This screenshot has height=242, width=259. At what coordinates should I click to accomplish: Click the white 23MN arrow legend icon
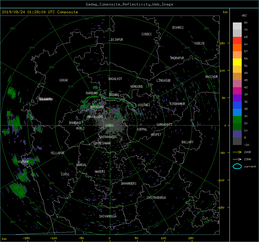(x=237, y=159)
